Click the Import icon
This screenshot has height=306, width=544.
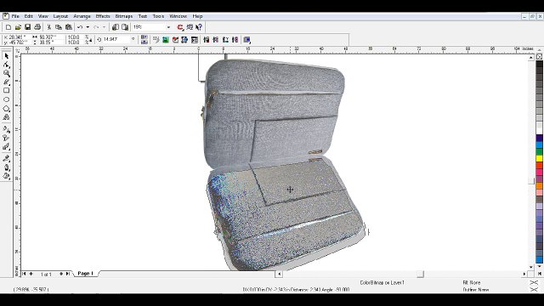pyautogui.click(x=116, y=27)
